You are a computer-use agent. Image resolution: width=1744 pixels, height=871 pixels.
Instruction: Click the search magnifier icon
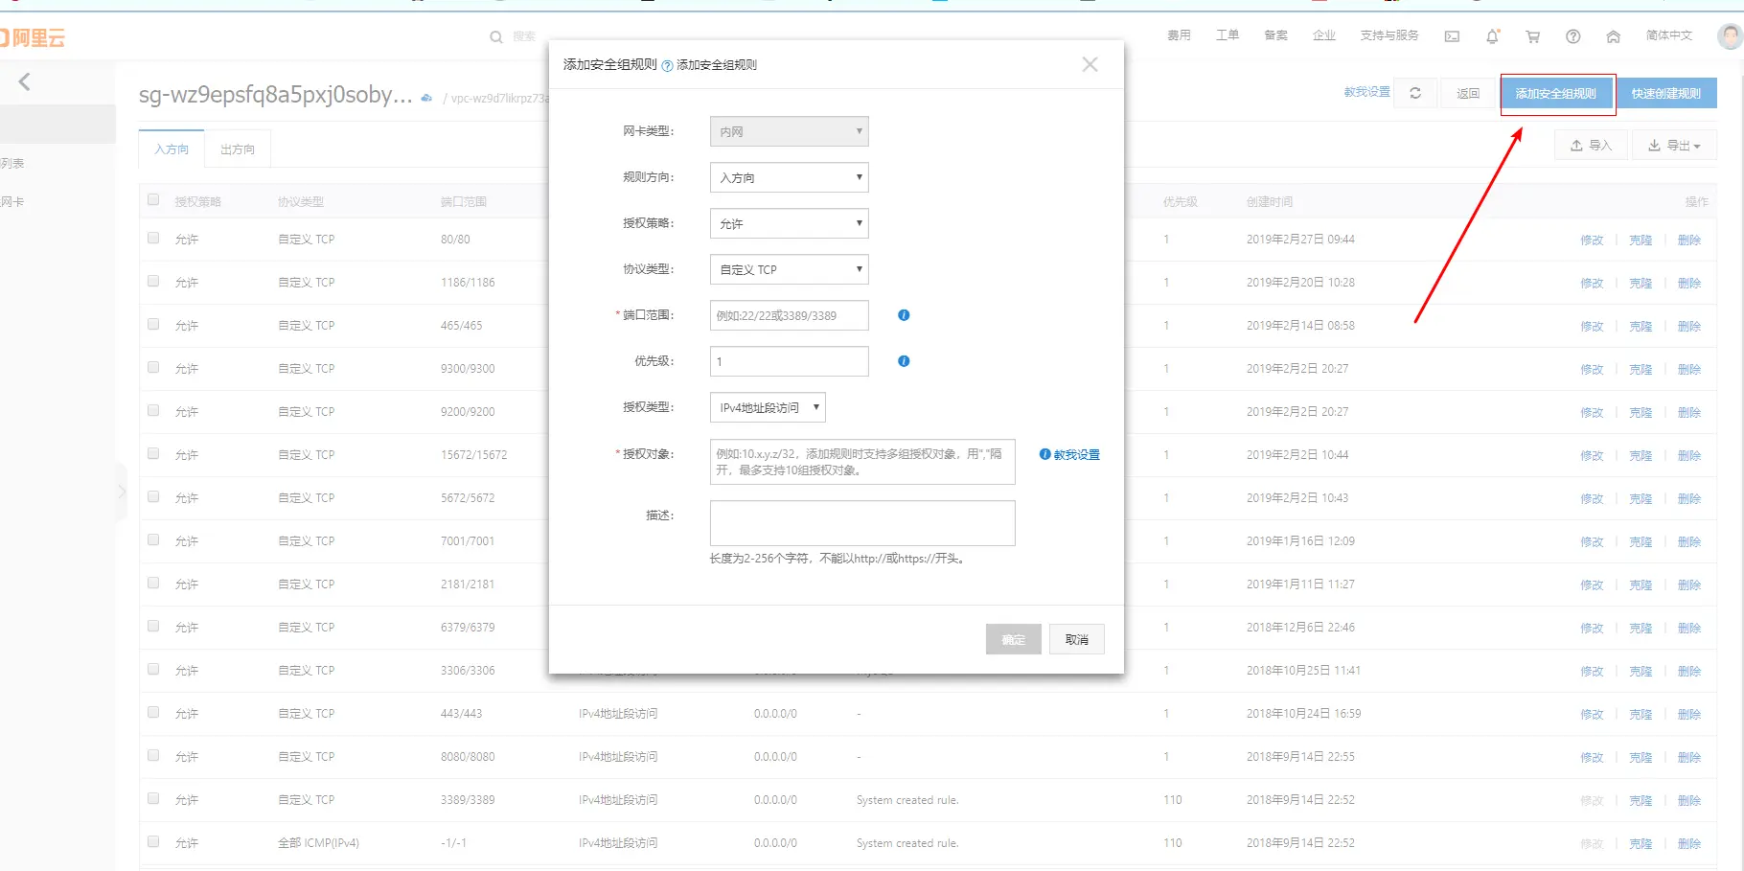point(497,37)
